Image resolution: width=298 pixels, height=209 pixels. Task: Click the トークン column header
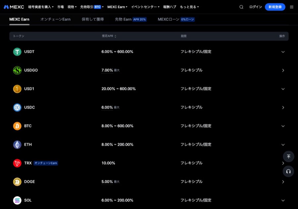(x=19, y=36)
